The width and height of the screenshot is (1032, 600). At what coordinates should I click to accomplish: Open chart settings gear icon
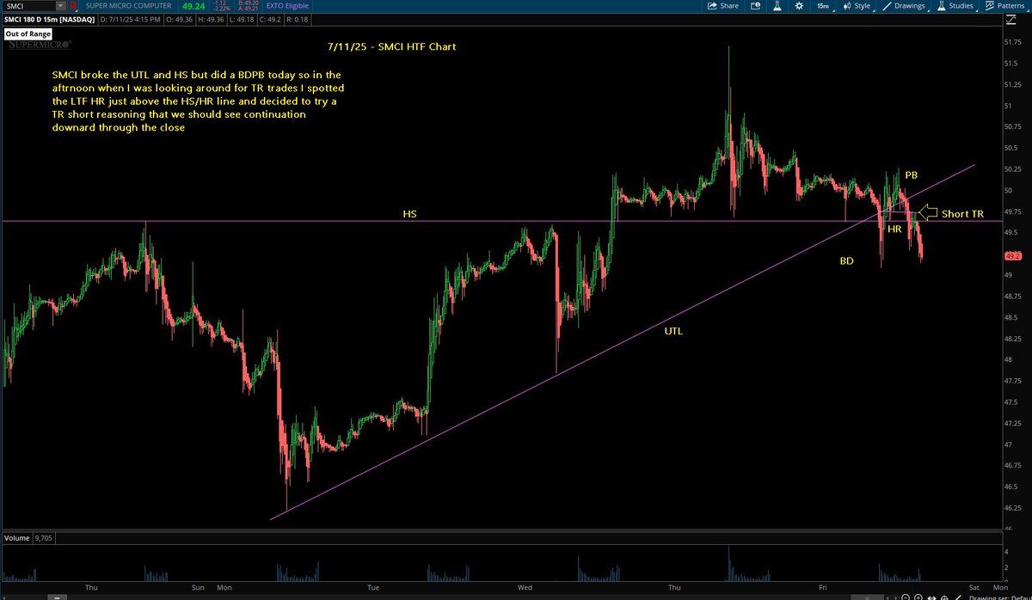799,6
